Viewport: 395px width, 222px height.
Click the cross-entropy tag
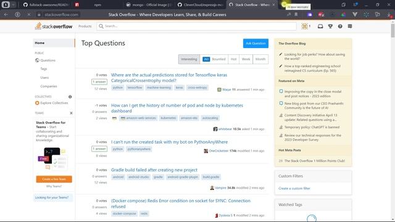[197, 88]
